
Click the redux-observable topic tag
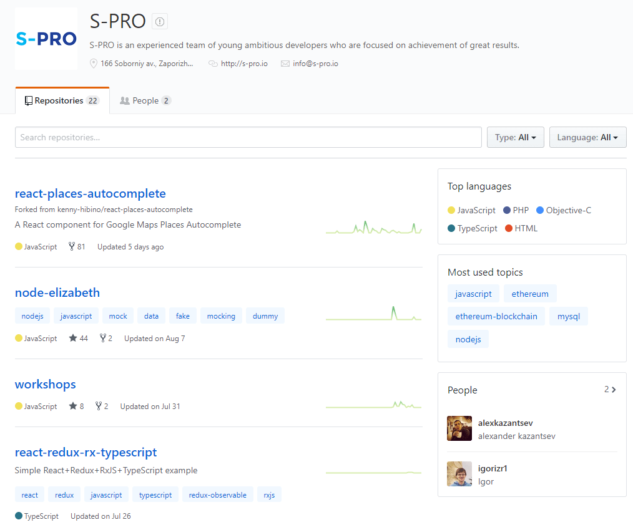pos(217,495)
